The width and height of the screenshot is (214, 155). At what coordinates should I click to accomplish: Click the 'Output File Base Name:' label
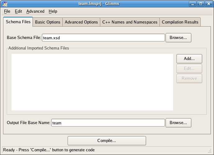point(29,123)
